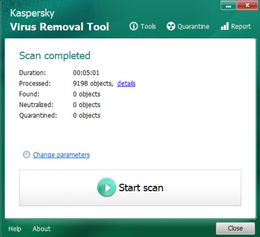Open the Report section label

[x=241, y=26]
